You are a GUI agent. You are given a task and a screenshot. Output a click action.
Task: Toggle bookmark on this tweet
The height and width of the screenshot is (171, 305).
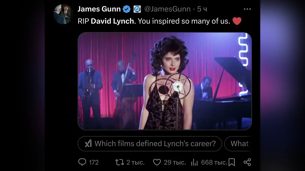(232, 162)
